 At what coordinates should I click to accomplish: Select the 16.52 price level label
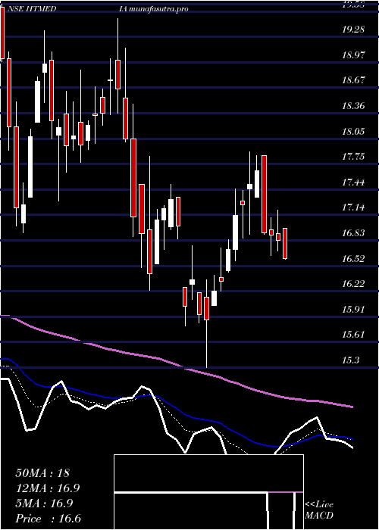[x=353, y=259]
